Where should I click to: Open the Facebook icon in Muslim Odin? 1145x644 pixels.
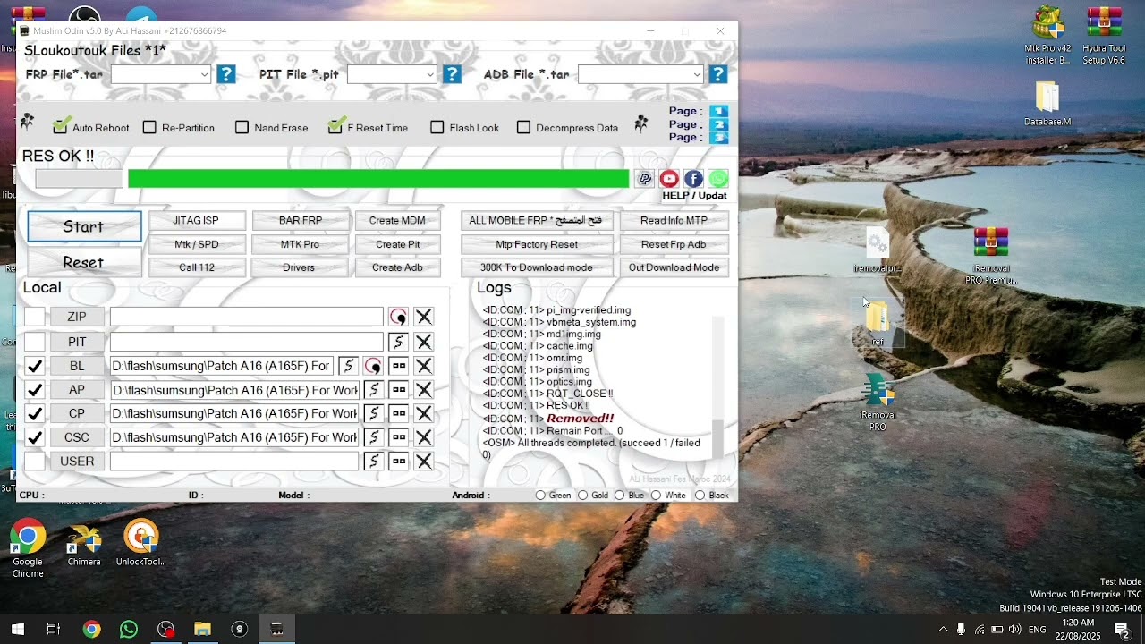pos(693,179)
